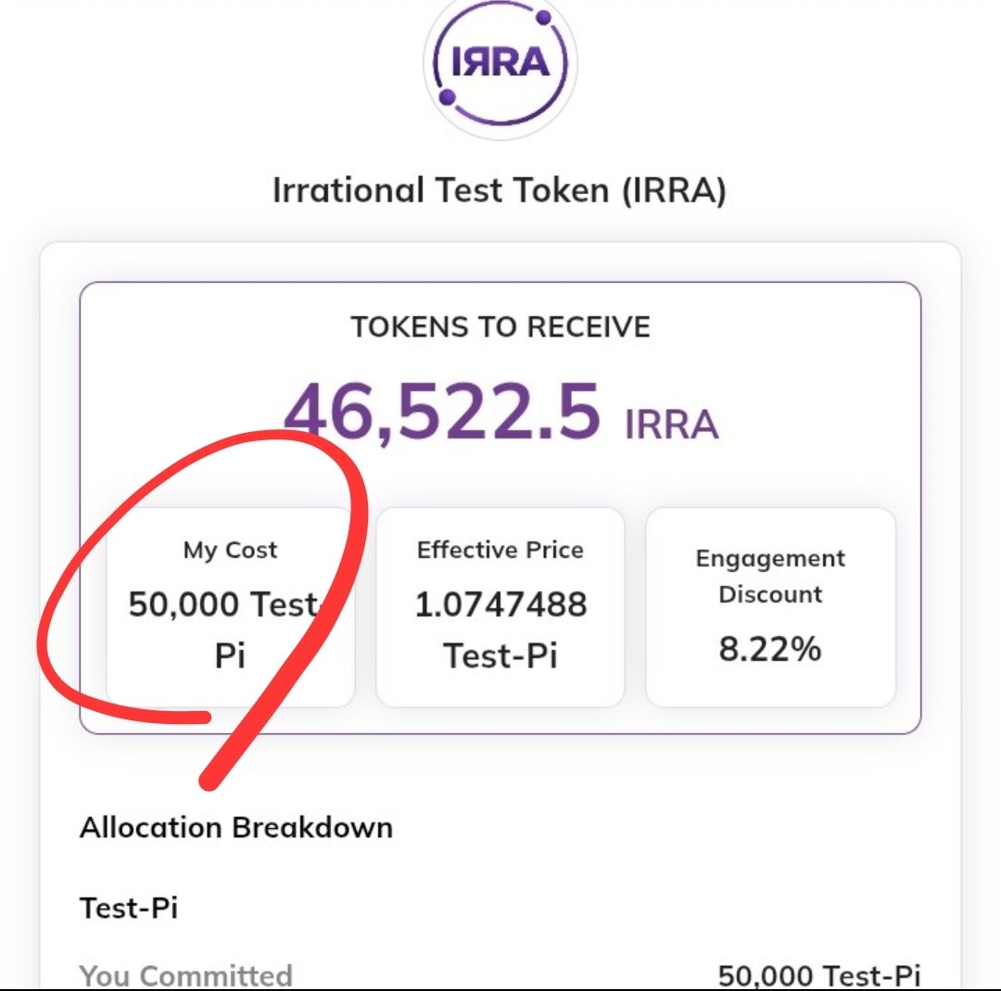Click the 50,000 Test-Pi committed amount

coord(818,974)
